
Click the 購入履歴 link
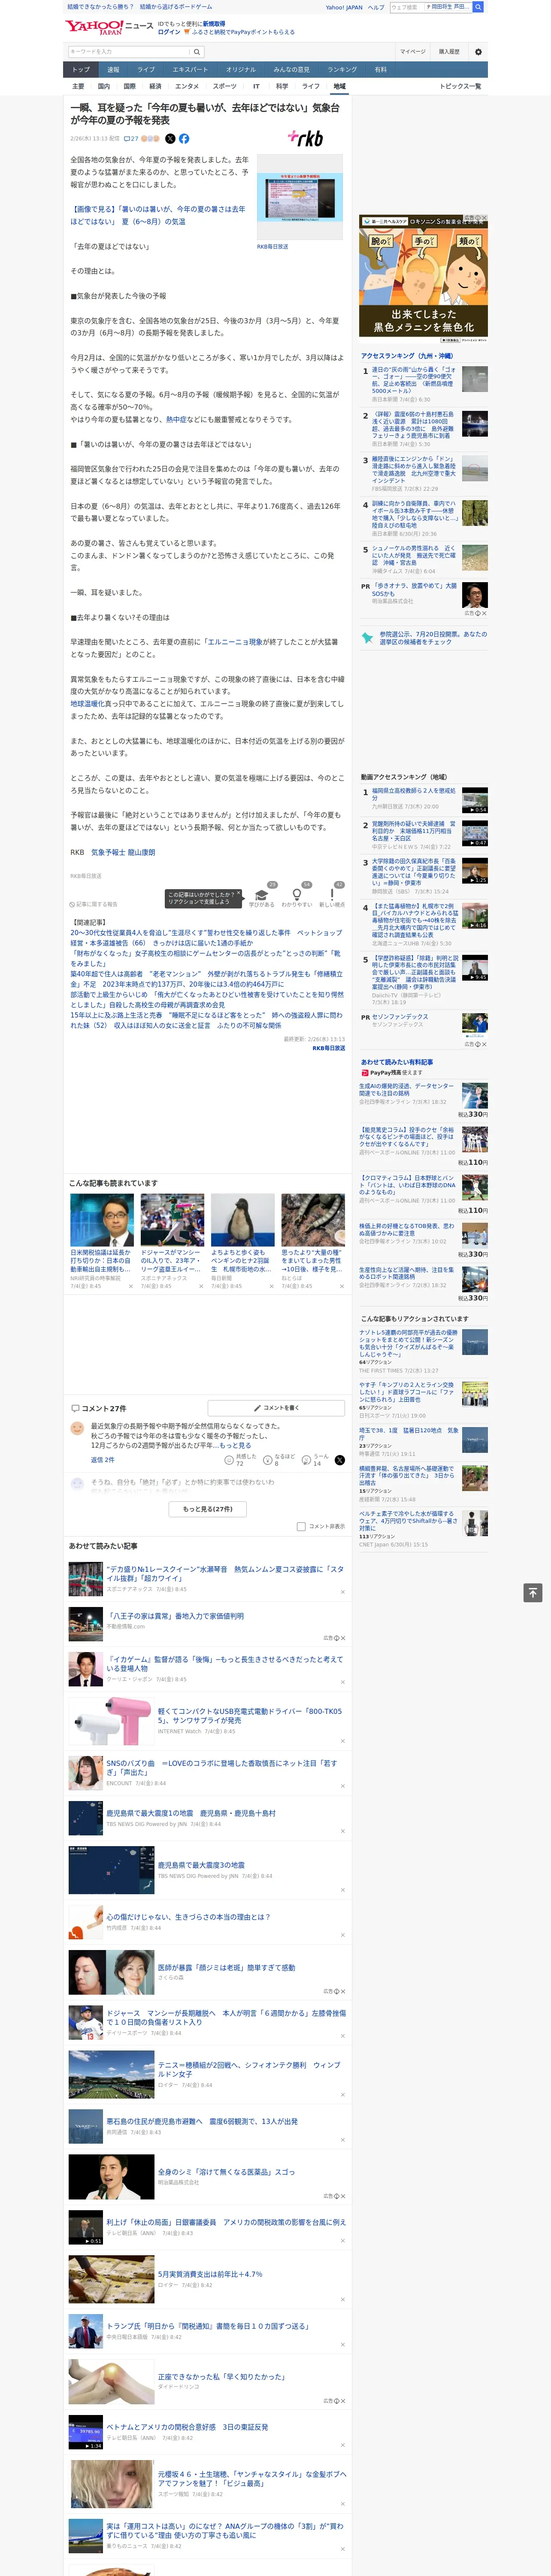tap(449, 52)
